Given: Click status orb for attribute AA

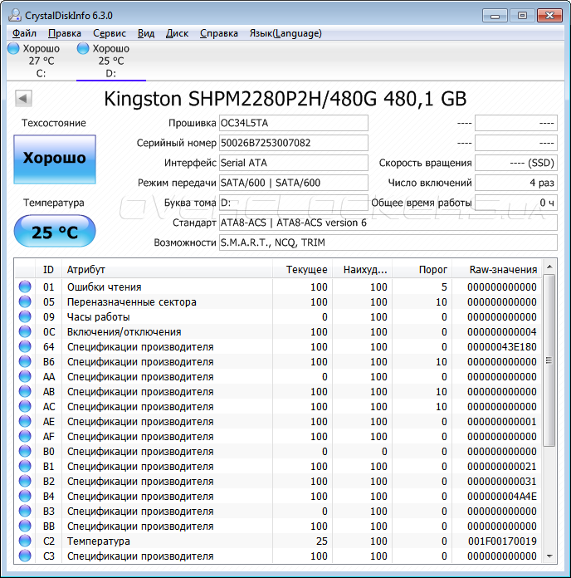Looking at the screenshot, I should coord(25,376).
